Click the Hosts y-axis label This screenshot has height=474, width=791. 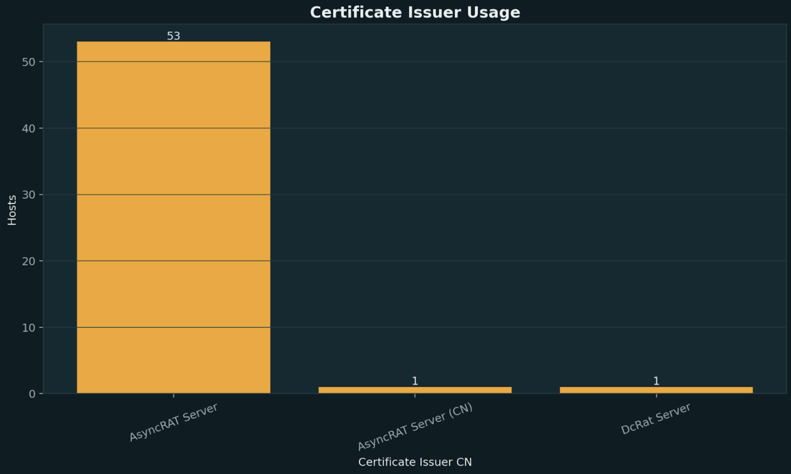12,211
